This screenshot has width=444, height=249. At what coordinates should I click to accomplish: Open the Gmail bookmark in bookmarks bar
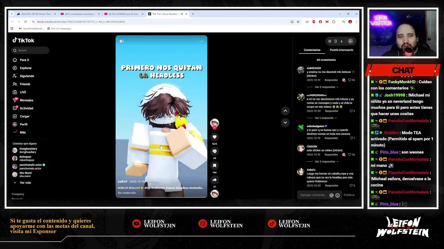pos(31,29)
